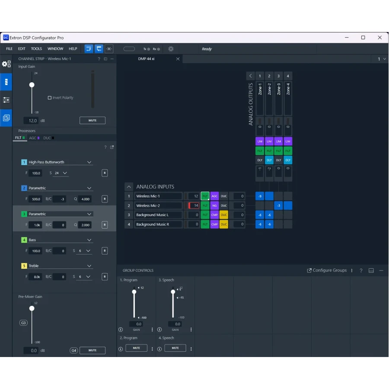Open filter 1 type dropdown High Pass Butterworth

[x=60, y=162]
